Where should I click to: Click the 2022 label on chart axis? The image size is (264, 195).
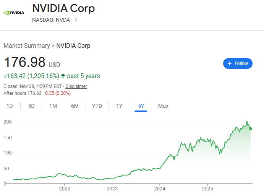[x=65, y=188]
